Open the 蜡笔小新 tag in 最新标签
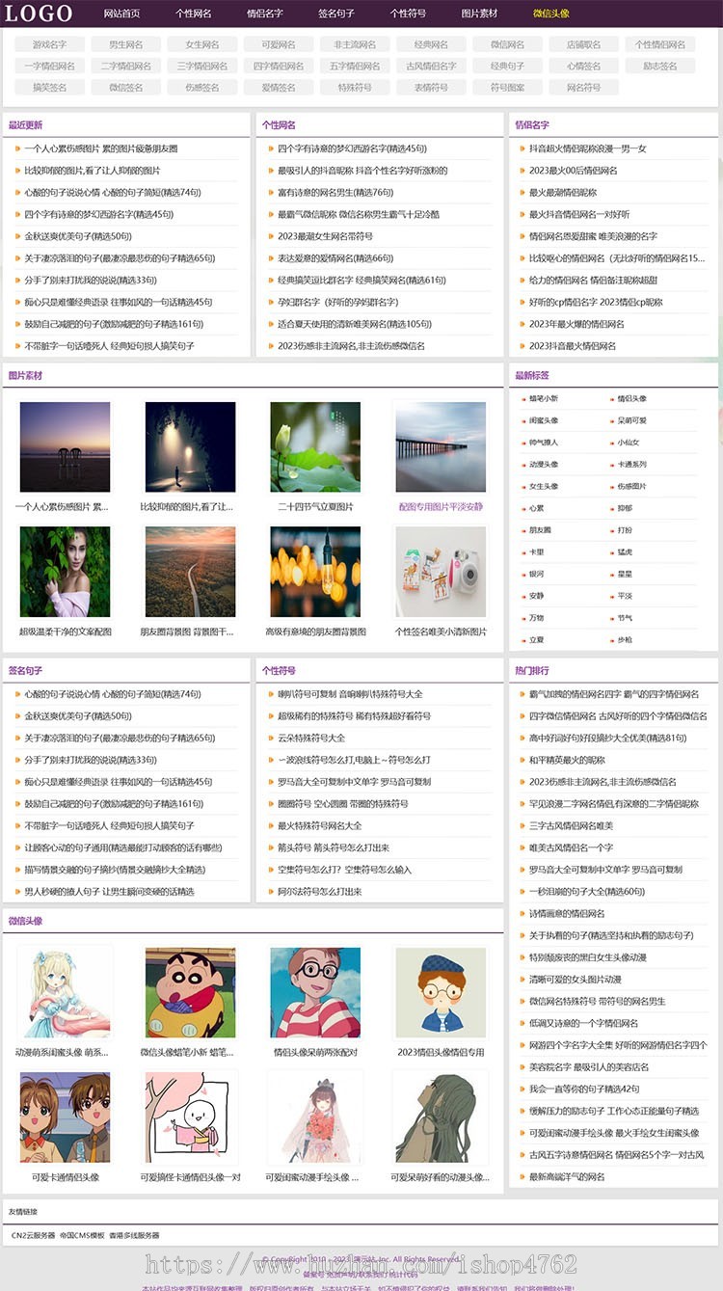 pyautogui.click(x=543, y=398)
